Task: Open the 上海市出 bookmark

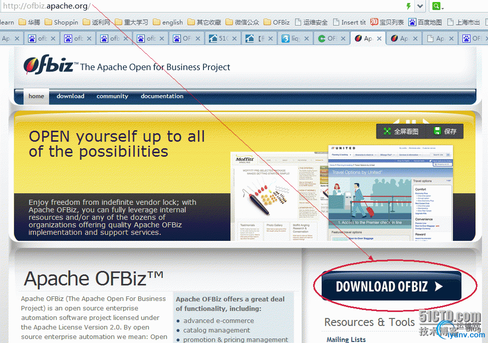Action: click(x=463, y=22)
